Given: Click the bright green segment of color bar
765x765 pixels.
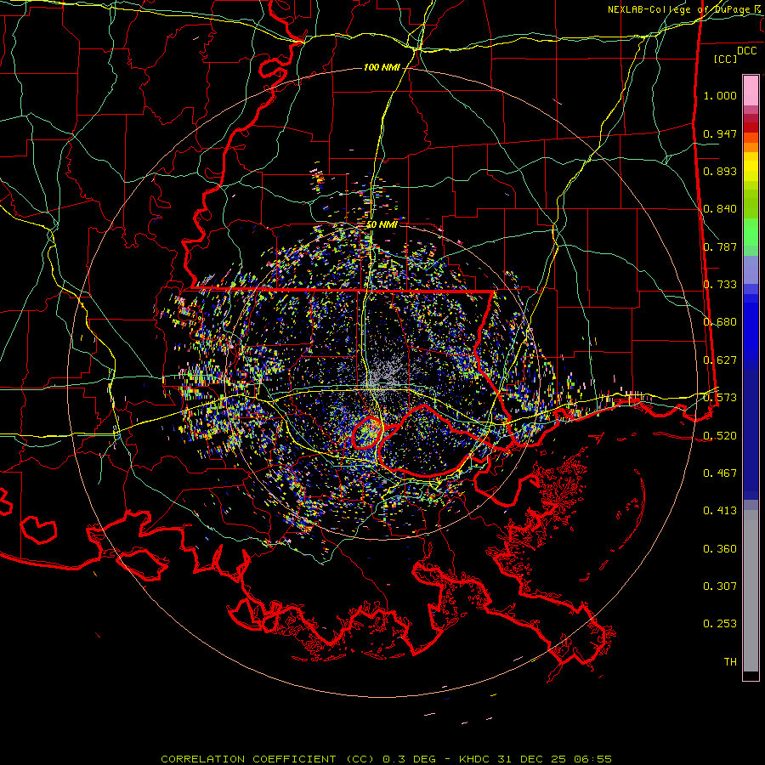Looking at the screenshot, I should coord(751,232).
